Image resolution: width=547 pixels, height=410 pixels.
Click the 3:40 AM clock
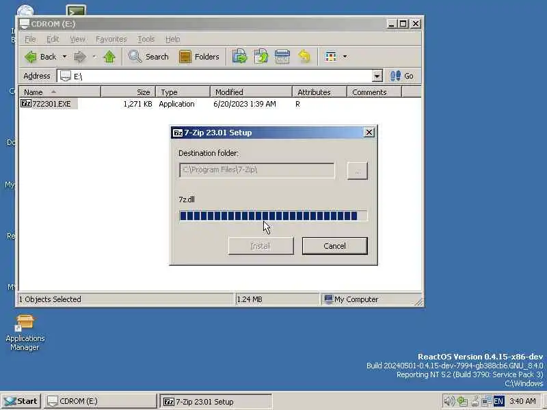coord(522,401)
